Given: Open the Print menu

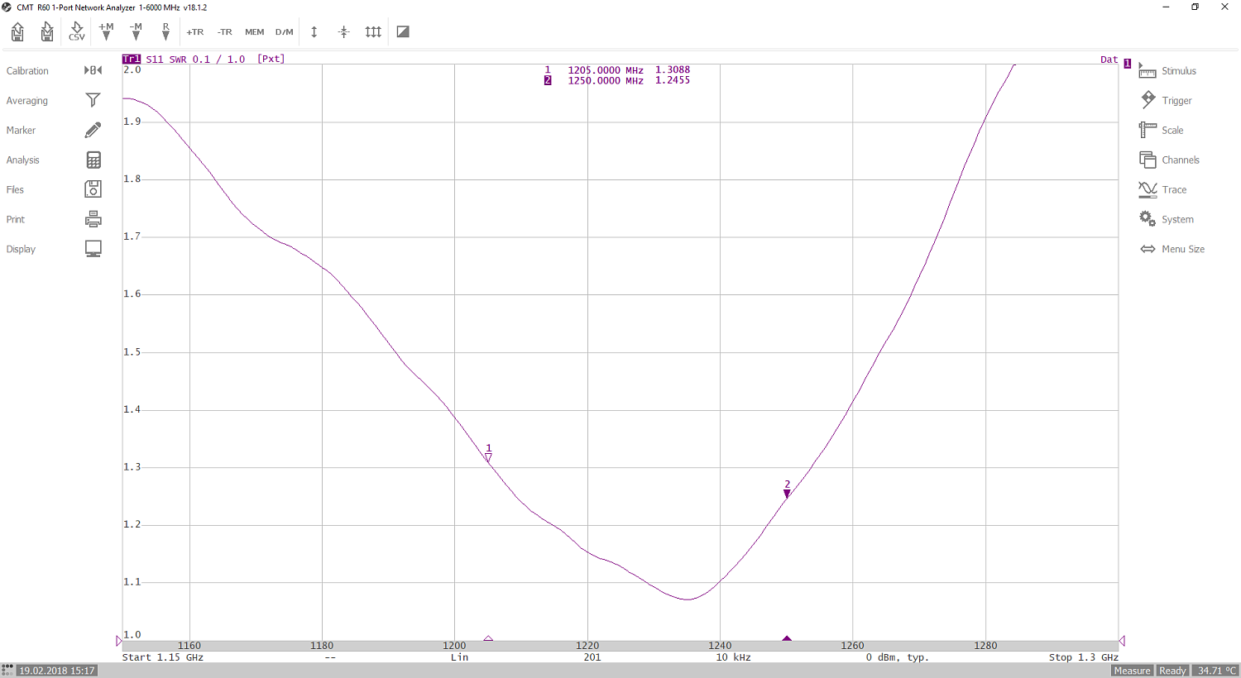Looking at the screenshot, I should point(55,220).
